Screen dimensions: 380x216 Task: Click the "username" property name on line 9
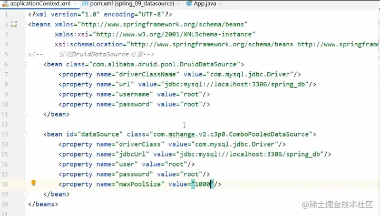pyautogui.click(x=134, y=94)
